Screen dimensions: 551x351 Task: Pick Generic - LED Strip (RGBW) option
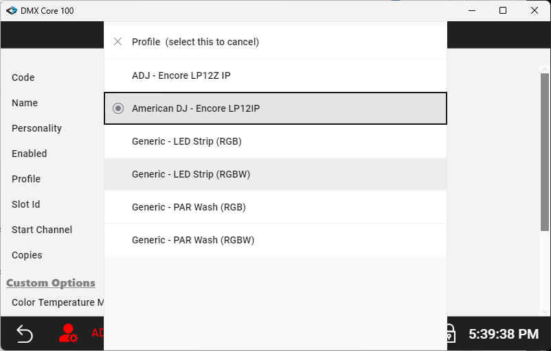(191, 174)
